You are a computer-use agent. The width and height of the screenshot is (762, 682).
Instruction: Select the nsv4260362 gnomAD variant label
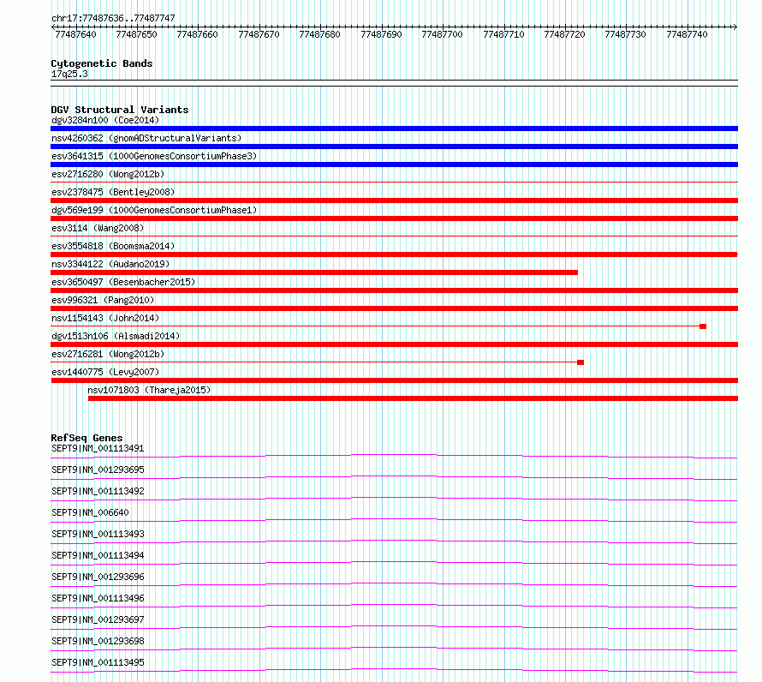pos(146,138)
